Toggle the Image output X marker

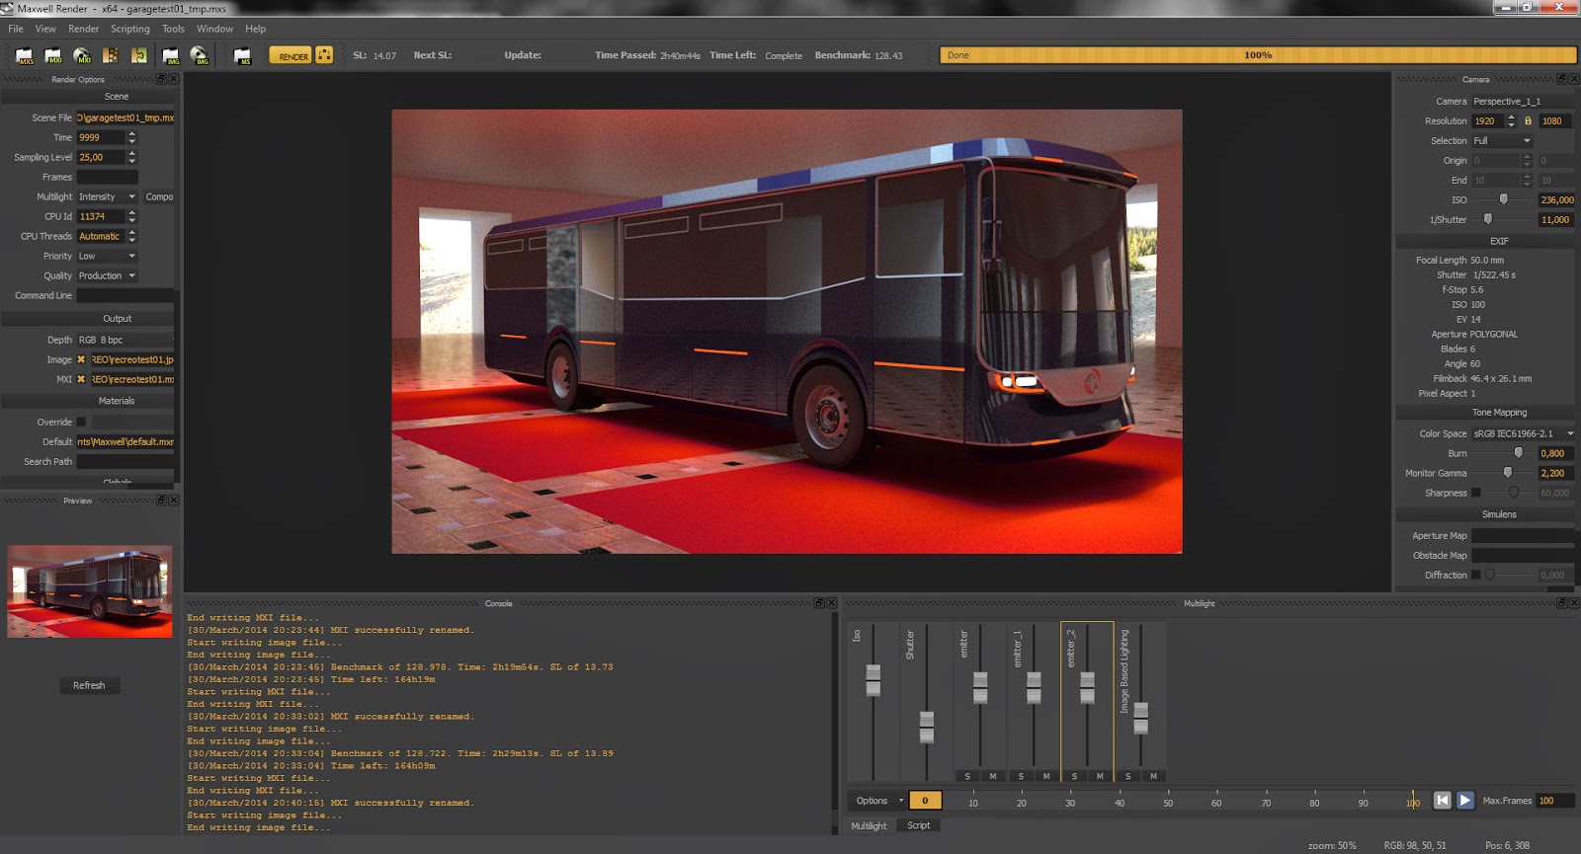(81, 359)
